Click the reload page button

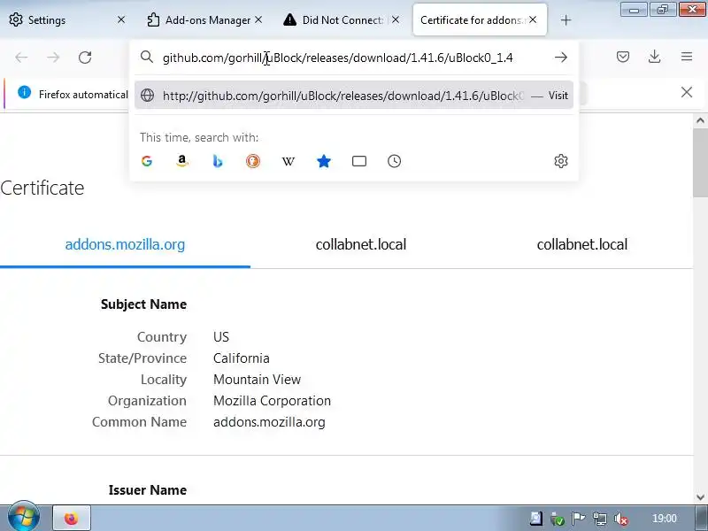click(85, 58)
